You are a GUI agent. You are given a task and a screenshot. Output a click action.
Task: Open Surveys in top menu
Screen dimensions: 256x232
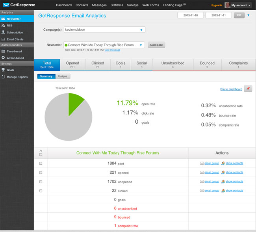click(x=133, y=5)
